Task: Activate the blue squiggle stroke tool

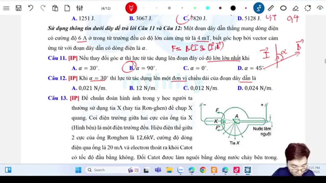Action: coord(259,8)
